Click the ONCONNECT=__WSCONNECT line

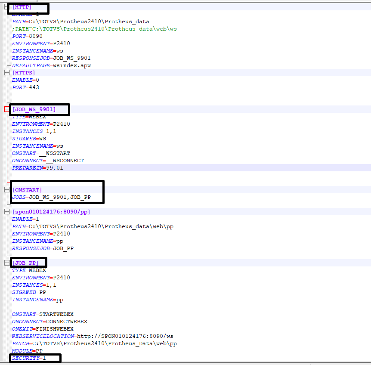(x=48, y=161)
